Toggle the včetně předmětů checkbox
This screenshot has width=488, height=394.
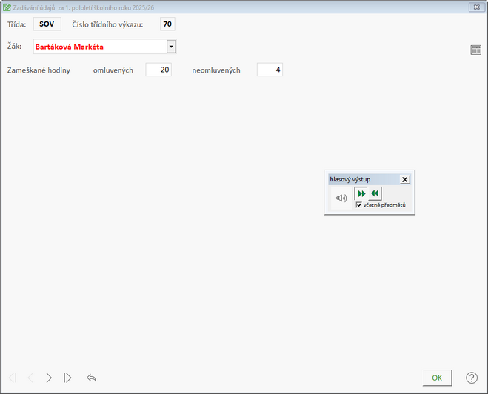point(359,205)
